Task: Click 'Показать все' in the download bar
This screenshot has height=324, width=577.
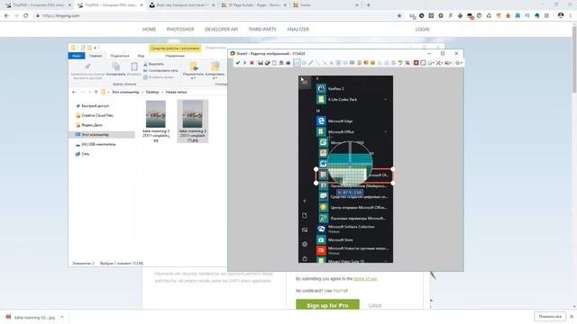Action: (550, 317)
